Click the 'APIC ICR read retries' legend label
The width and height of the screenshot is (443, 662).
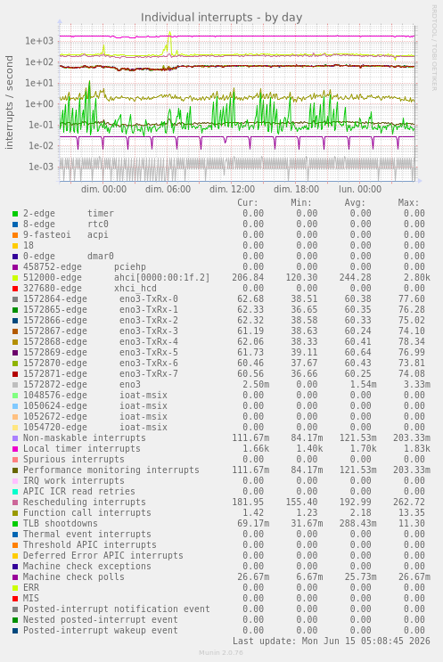pyautogui.click(x=79, y=492)
